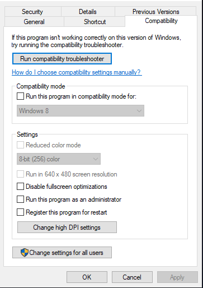This screenshot has width=203, height=288.
Task: Switch to the Security tab
Action: click(x=33, y=12)
